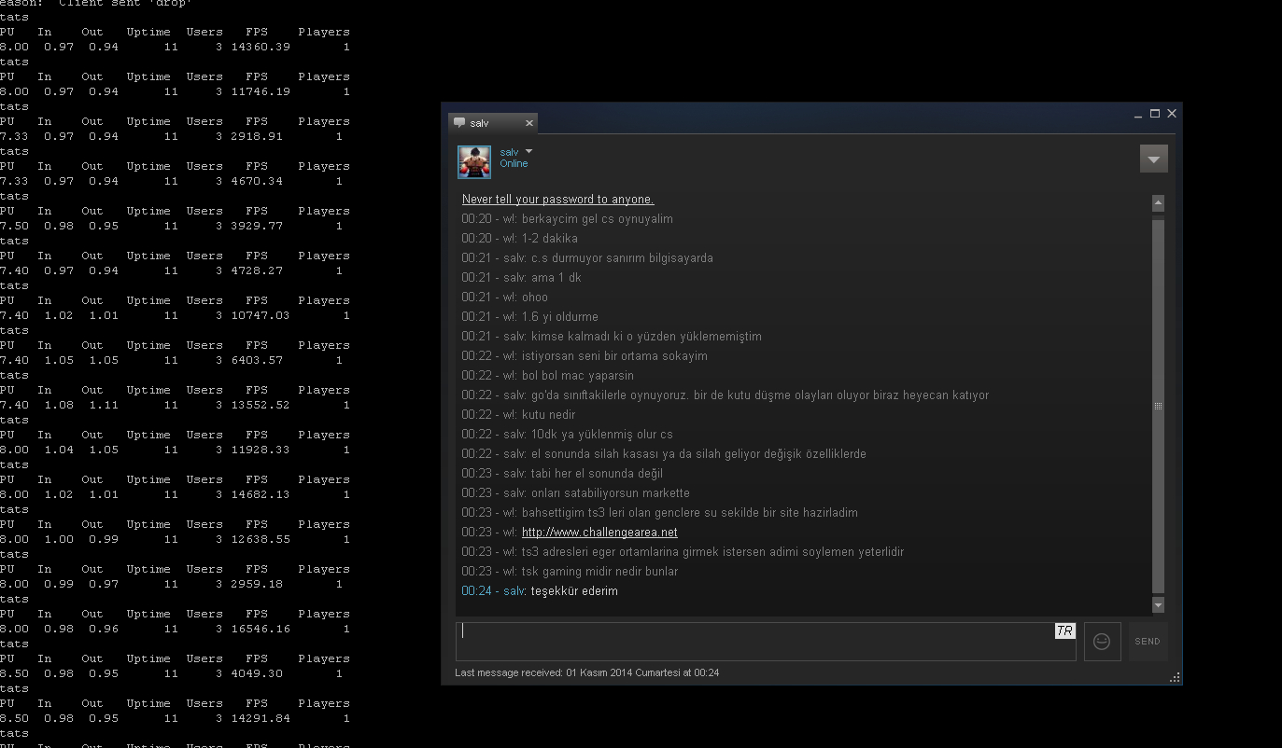Image resolution: width=1282 pixels, height=748 pixels.
Task: Expand the salv name dropdown arrow
Action: click(528, 151)
